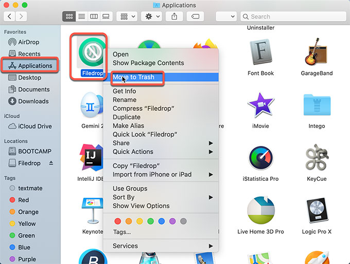Image resolution: width=350 pixels, height=264 pixels.
Task: Choose Show Package Contents
Action: pos(161,63)
